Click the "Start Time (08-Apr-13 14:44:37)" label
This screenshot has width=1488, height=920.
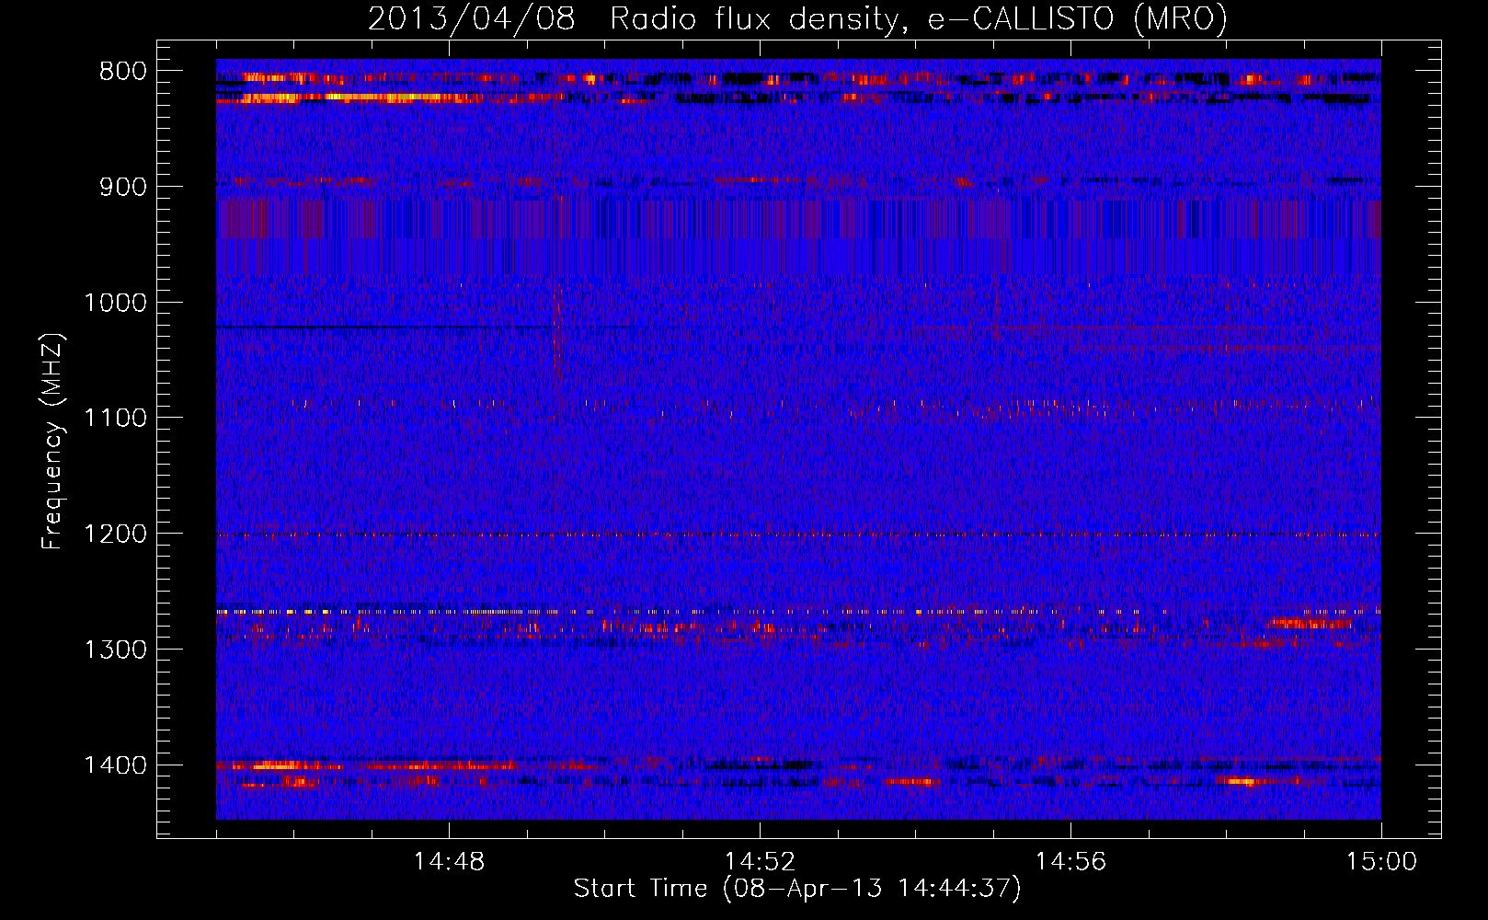pos(797,889)
